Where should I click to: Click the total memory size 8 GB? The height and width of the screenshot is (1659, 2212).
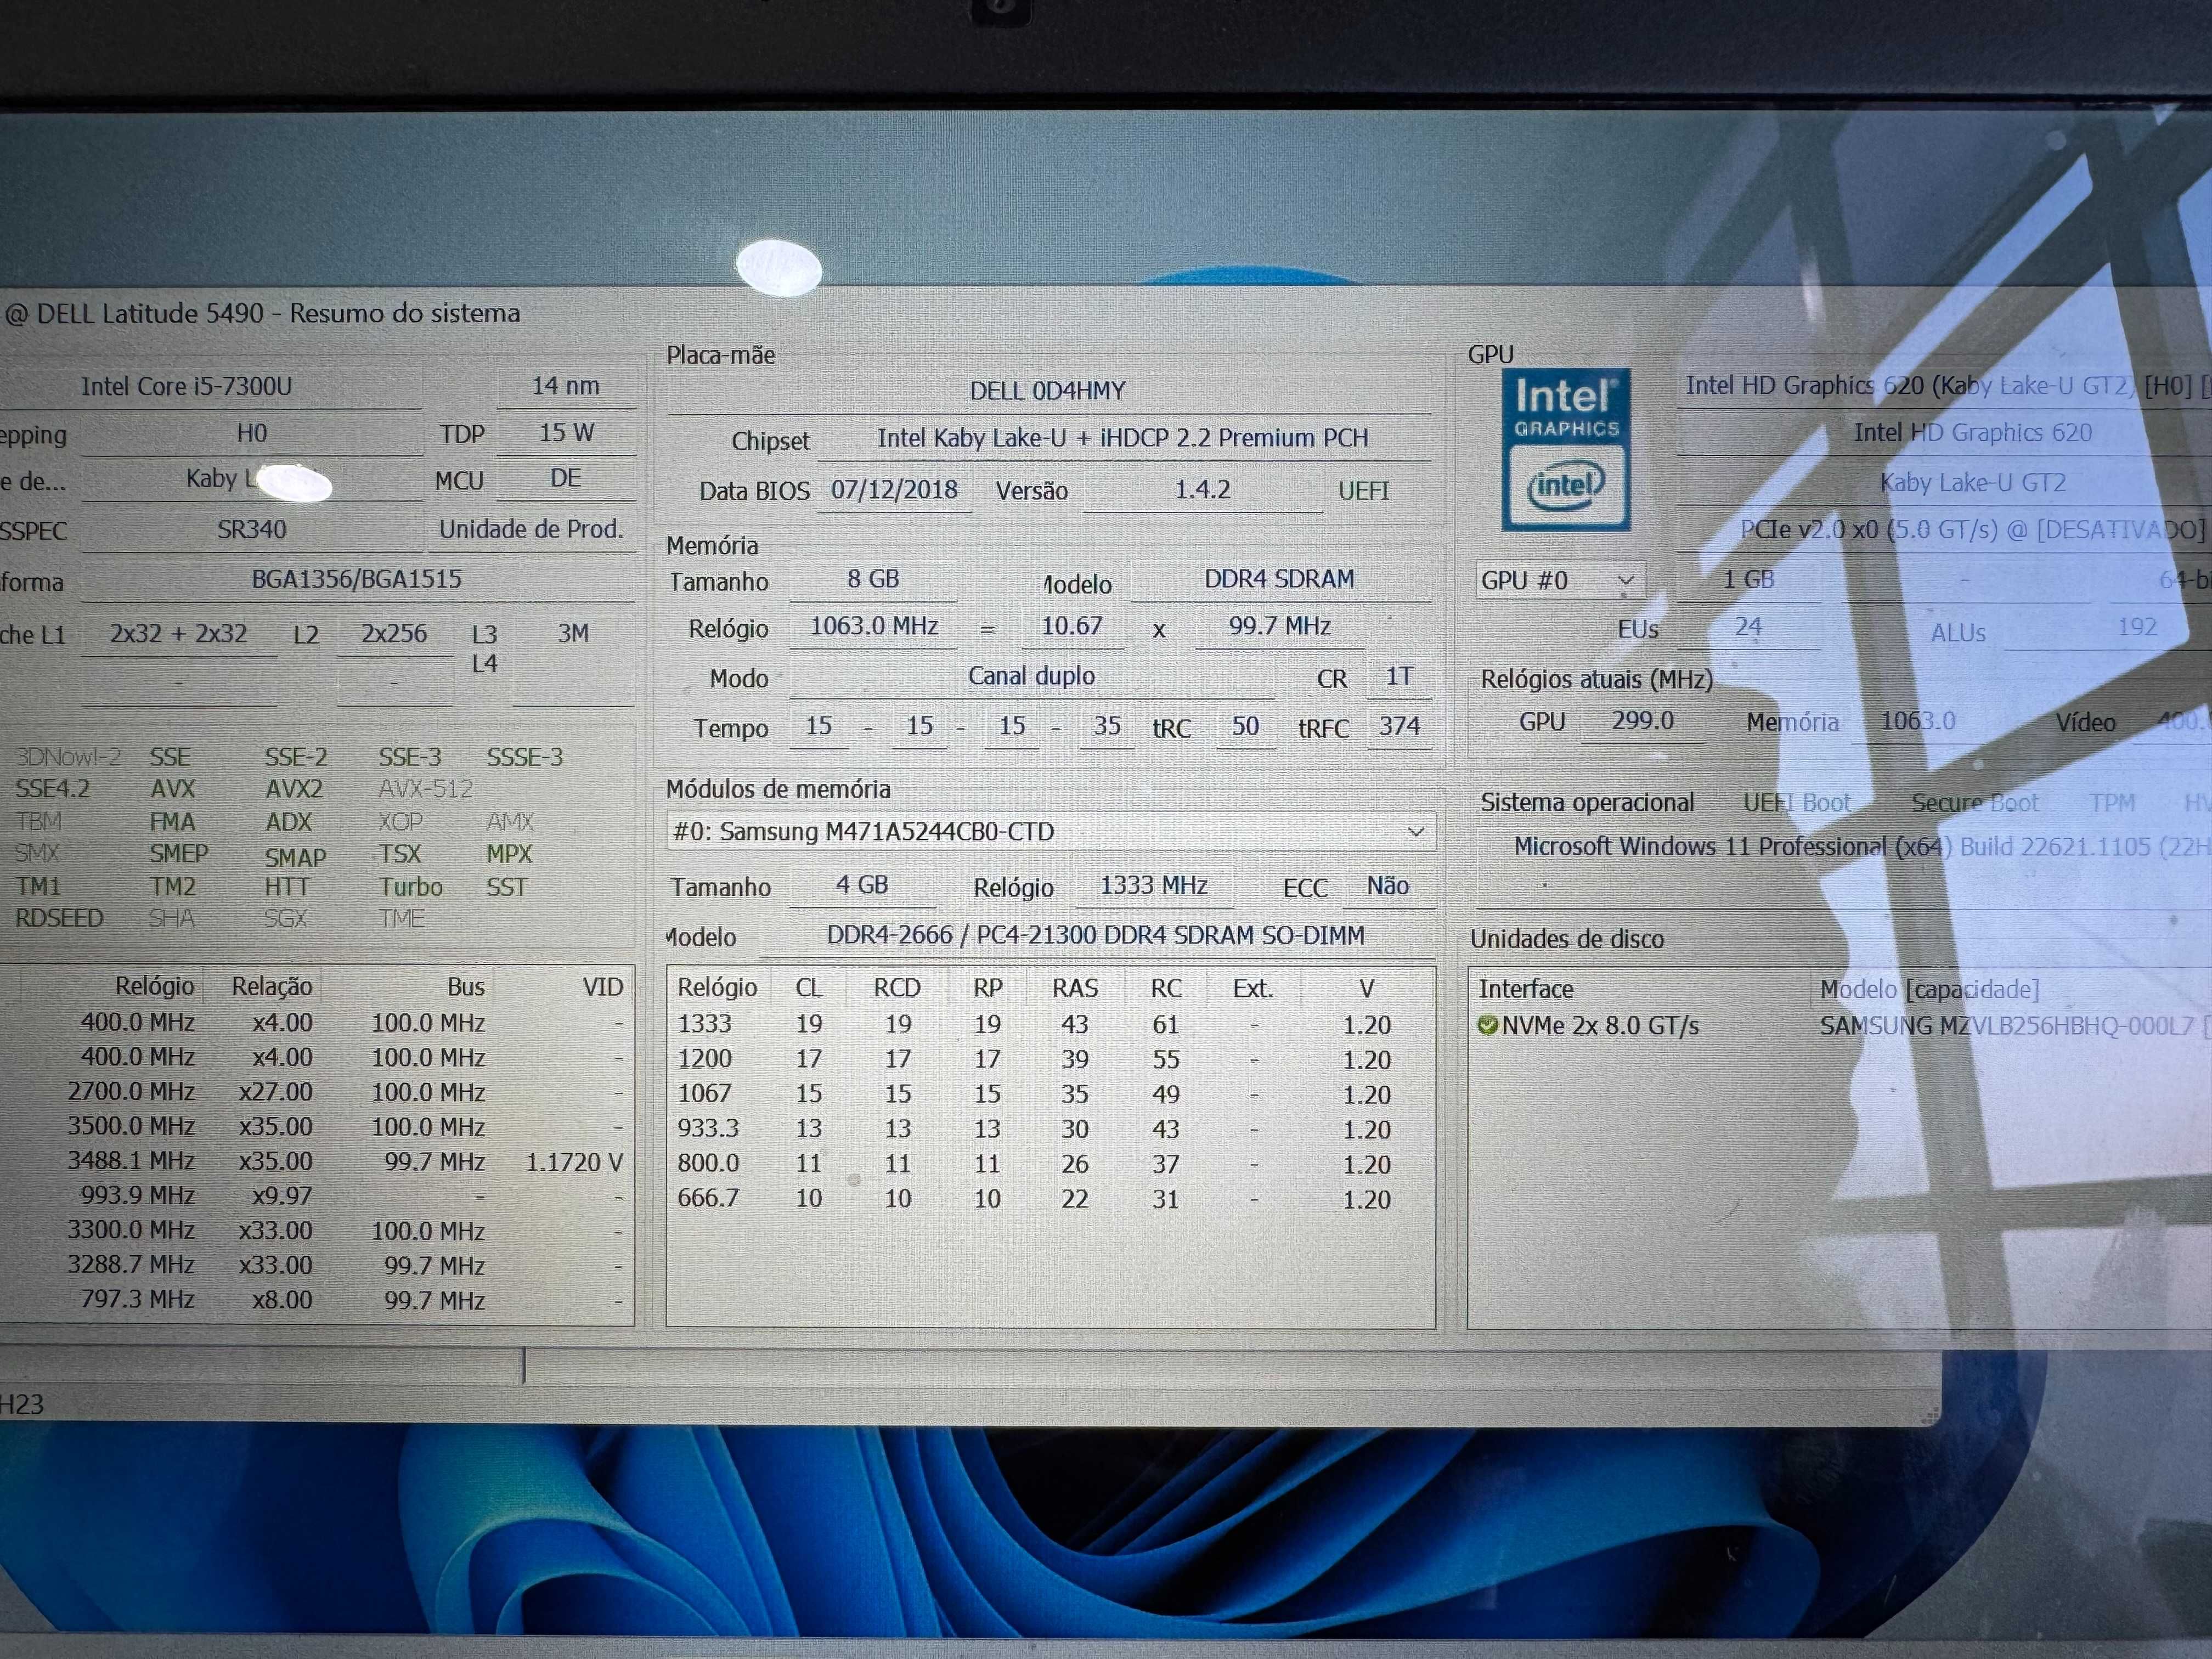click(873, 579)
